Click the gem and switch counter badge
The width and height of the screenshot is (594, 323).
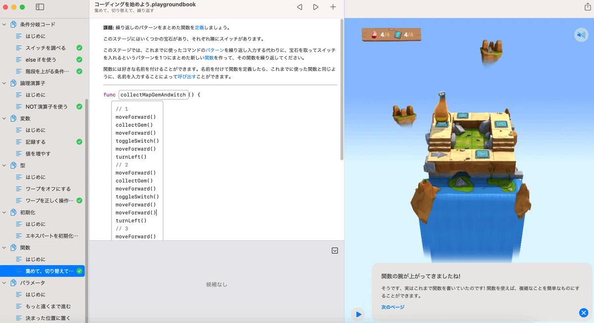392,34
